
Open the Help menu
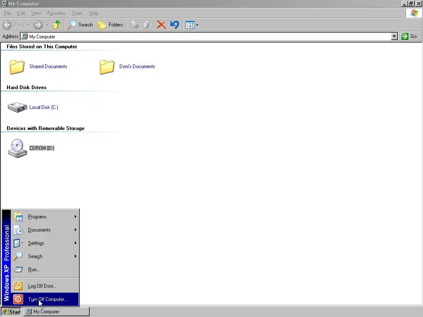tap(94, 13)
